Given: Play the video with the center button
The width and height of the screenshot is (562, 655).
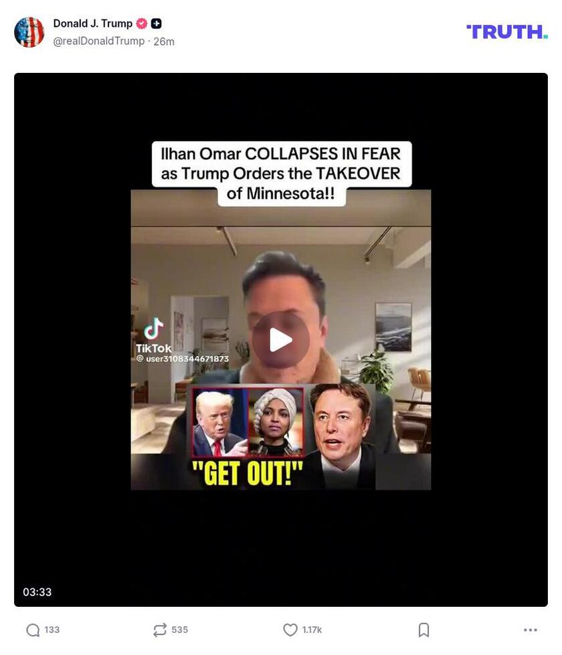Looking at the screenshot, I should pyautogui.click(x=281, y=340).
